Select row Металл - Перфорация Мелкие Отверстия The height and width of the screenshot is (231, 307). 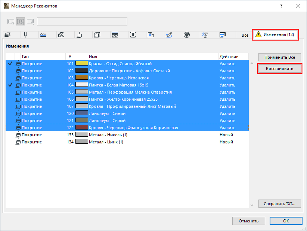127,92
